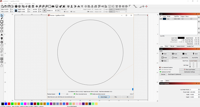The height and width of the screenshot is (107, 200).
Task: Cut selection with the scissors icon
Action: pos(26,6)
